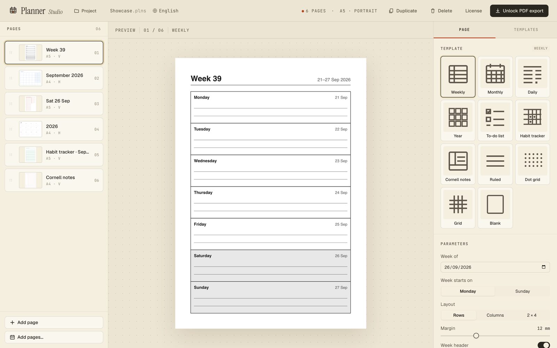Screen dimensions: 557x348
Task: Click drag handle icon of Week 39 page
Action: [11, 53]
